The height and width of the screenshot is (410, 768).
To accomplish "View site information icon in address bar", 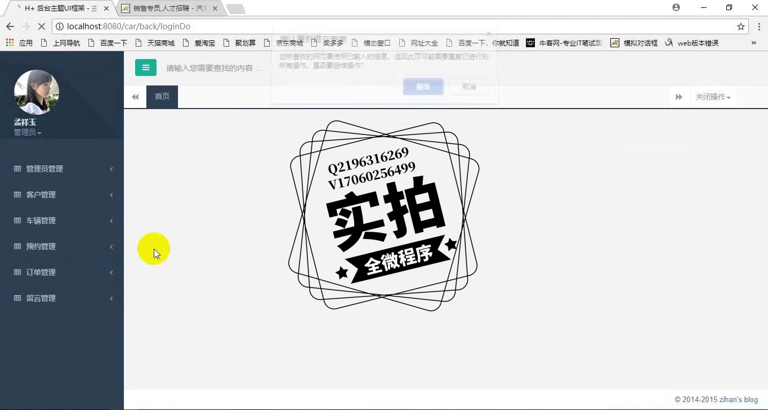I will pyautogui.click(x=59, y=26).
